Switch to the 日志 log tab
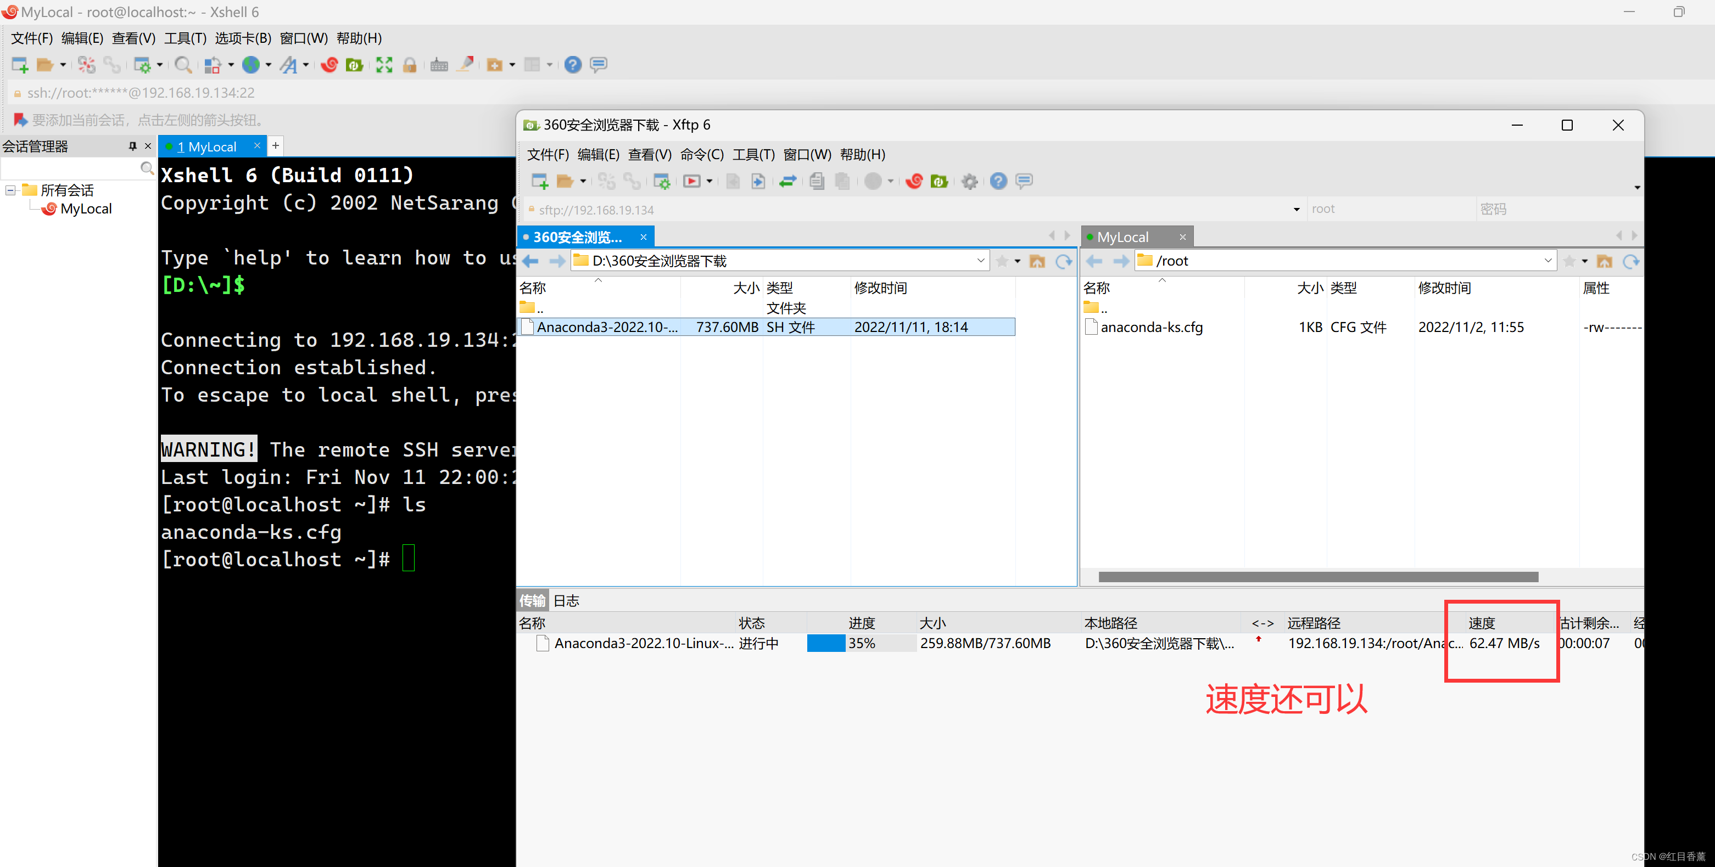This screenshot has width=1715, height=867. [567, 600]
